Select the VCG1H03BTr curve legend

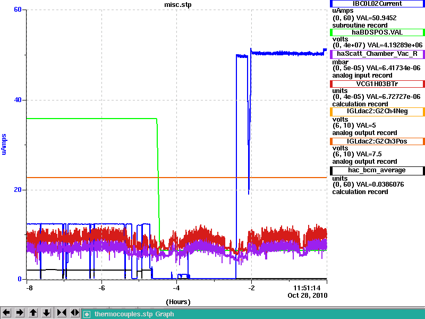point(377,84)
